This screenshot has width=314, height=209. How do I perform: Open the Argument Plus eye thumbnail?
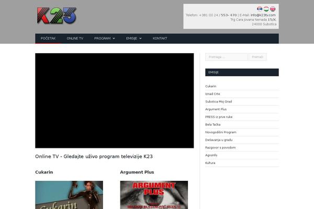point(154,195)
